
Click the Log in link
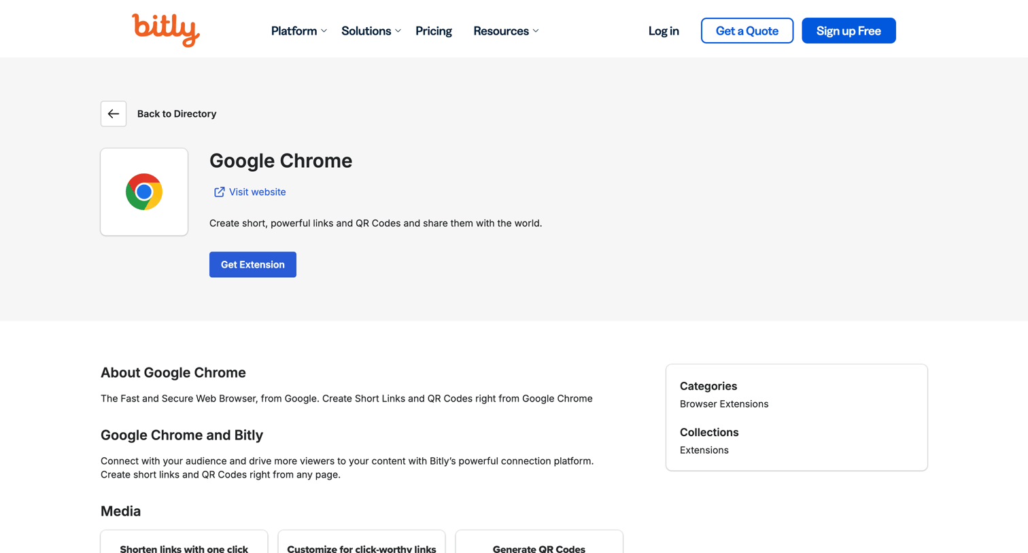pos(664,31)
